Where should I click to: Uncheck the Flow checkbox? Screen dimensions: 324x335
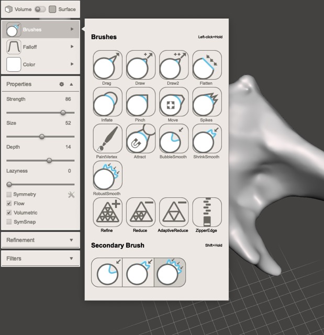tap(9, 204)
